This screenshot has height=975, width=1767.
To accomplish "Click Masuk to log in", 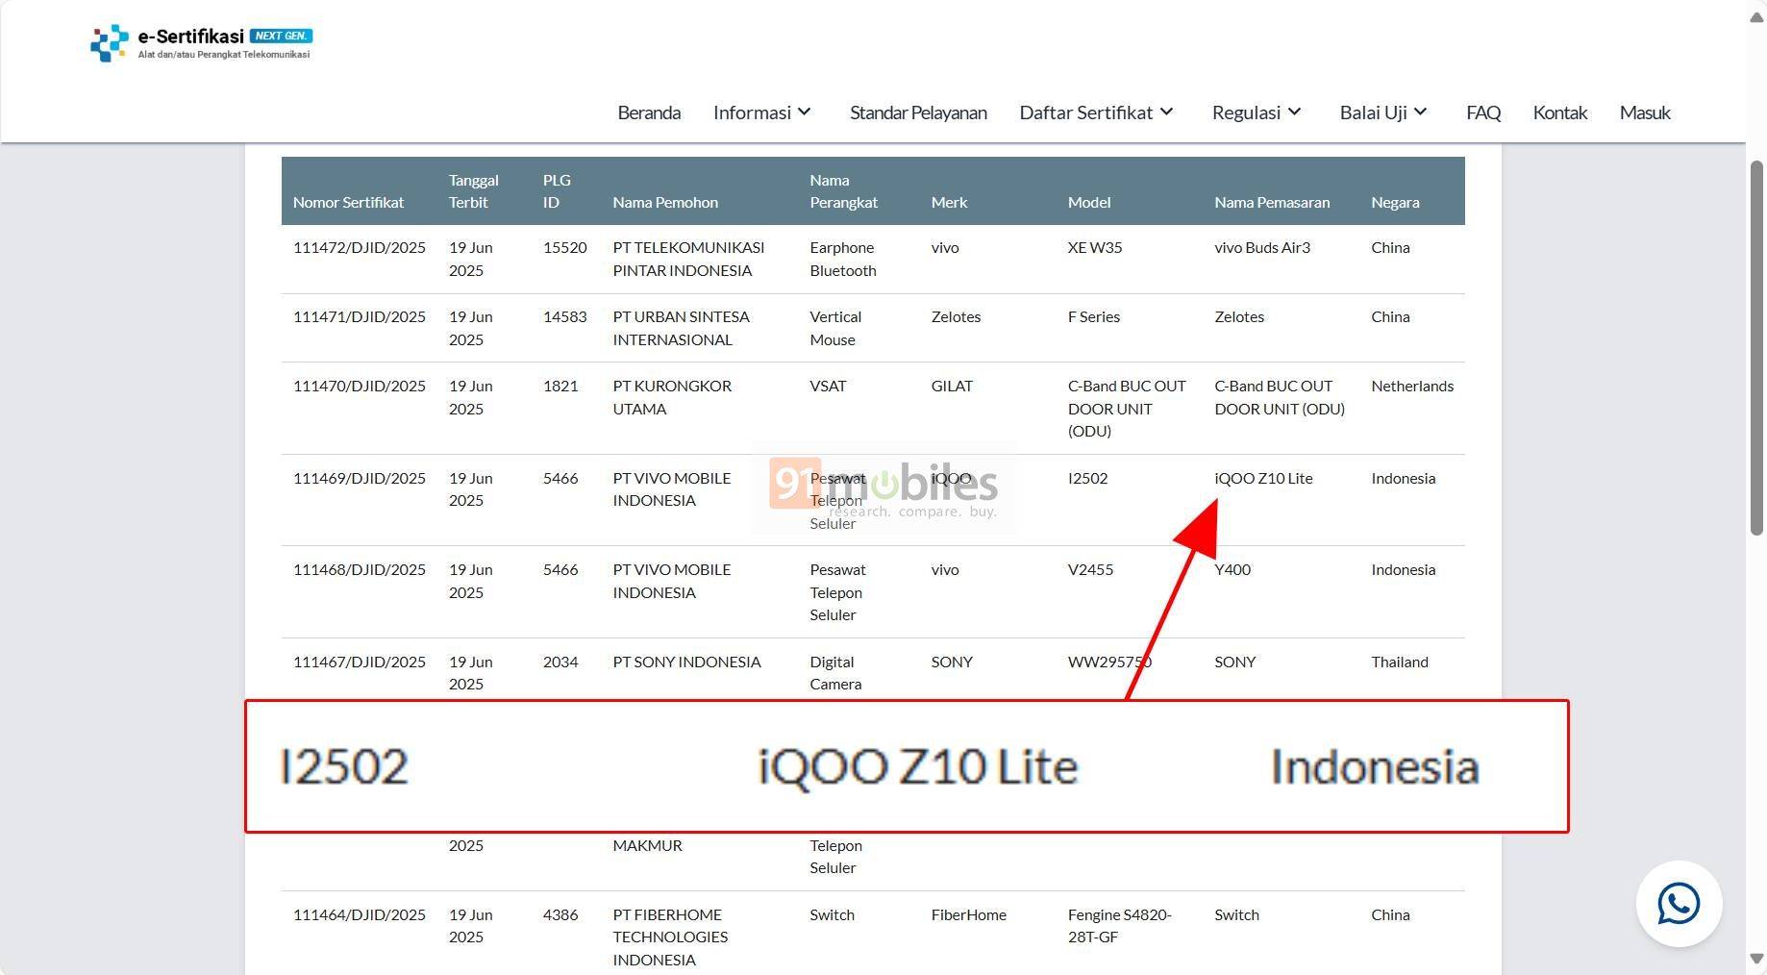I will (x=1645, y=112).
